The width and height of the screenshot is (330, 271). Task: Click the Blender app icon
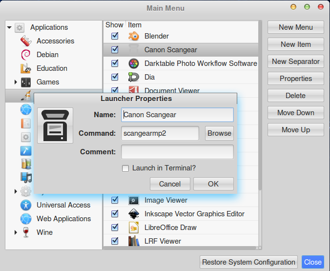(x=133, y=36)
